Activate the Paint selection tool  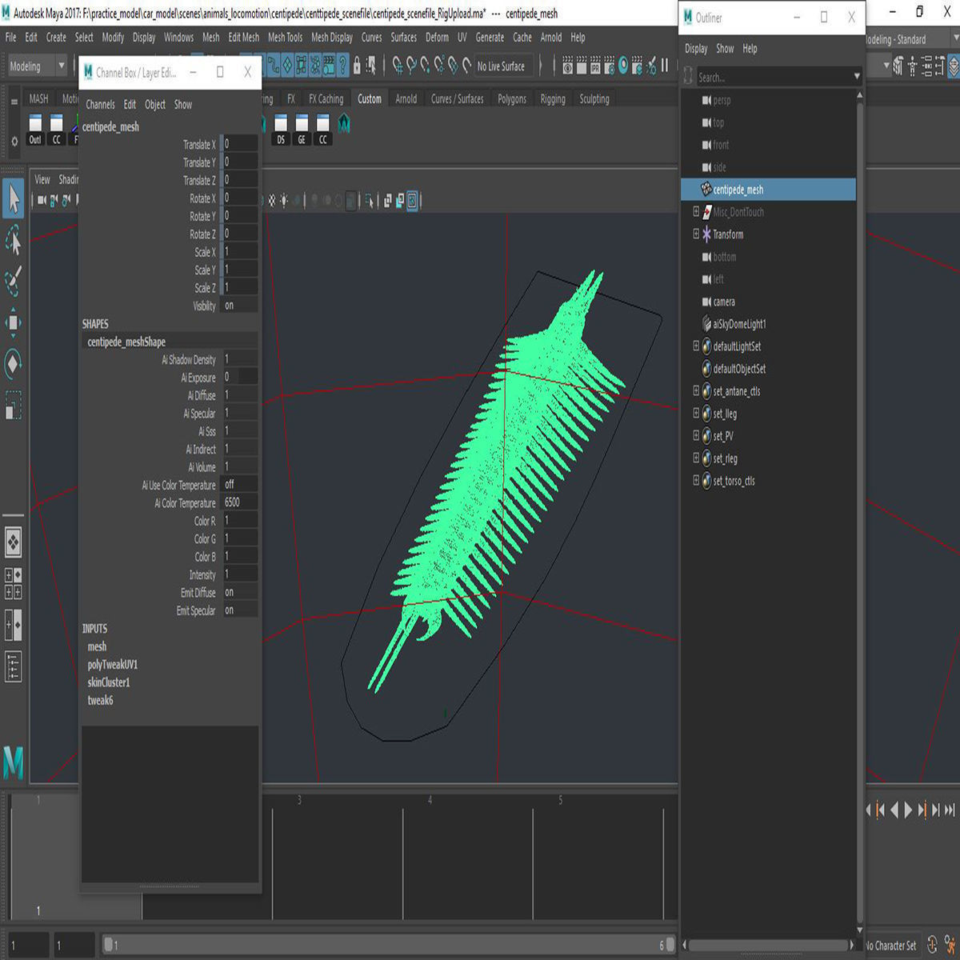[x=14, y=281]
